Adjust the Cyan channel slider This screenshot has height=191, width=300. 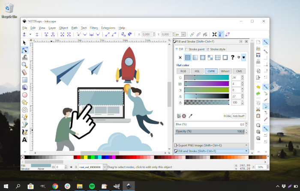point(207,77)
